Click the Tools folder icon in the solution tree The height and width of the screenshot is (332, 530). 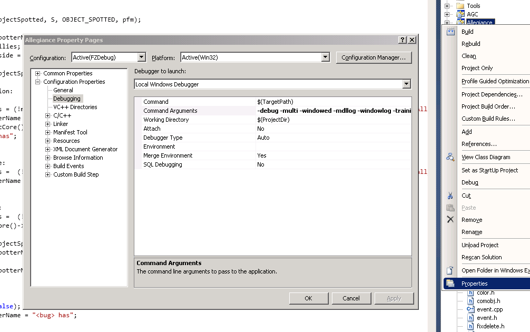coord(460,6)
